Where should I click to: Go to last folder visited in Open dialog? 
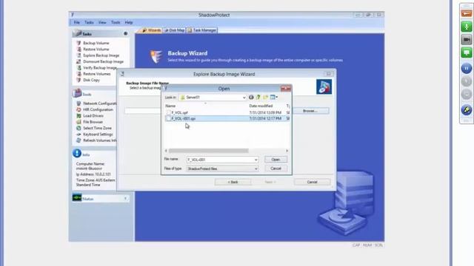point(251,98)
